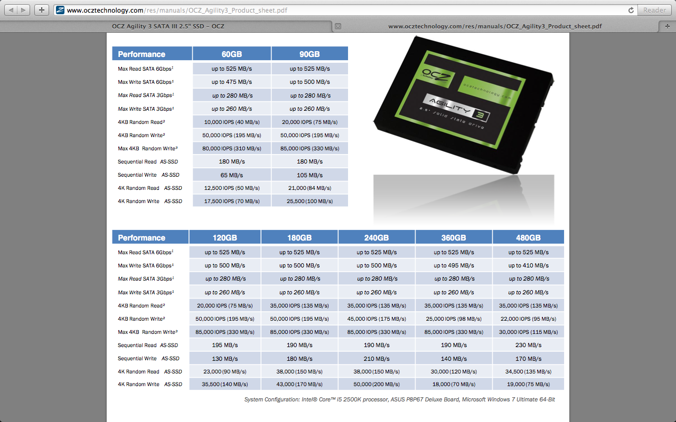Click the '140 MB/s' sequential write value
This screenshot has width=676, height=422.
(x=454, y=358)
